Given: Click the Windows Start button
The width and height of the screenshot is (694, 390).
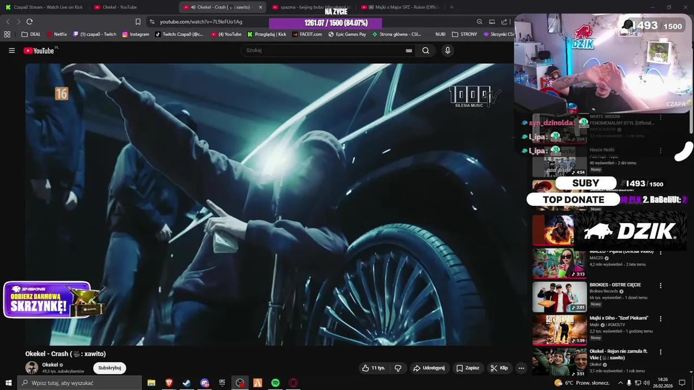Looking at the screenshot, I should [8, 383].
